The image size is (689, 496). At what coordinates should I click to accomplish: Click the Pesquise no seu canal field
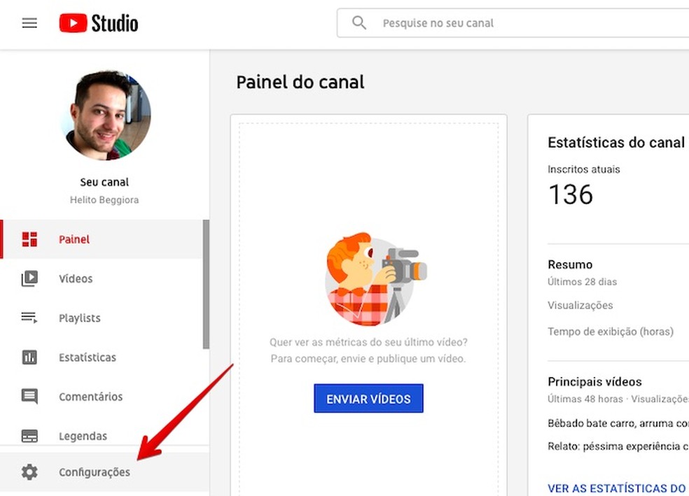click(438, 22)
